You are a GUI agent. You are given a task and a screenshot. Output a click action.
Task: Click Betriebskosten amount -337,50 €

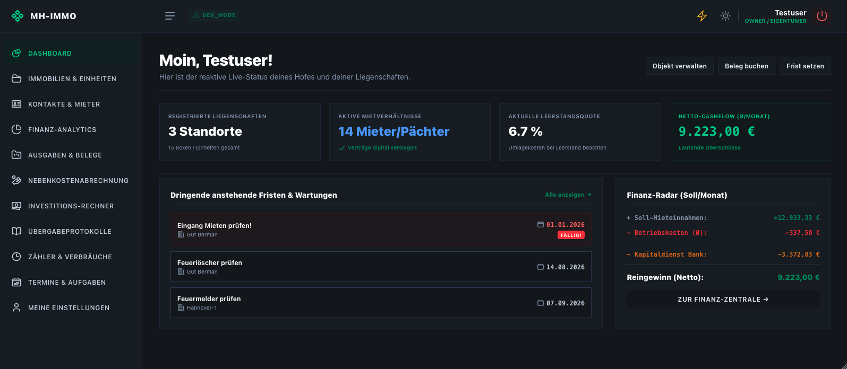click(x=802, y=233)
